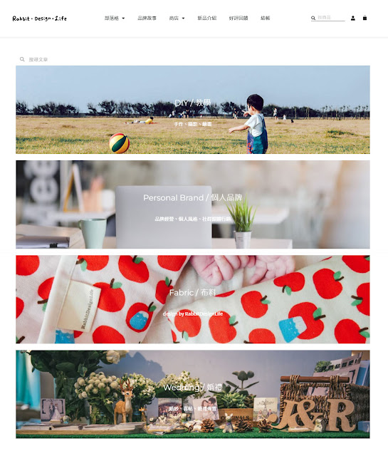Click the 部落格 menu label

point(112,18)
